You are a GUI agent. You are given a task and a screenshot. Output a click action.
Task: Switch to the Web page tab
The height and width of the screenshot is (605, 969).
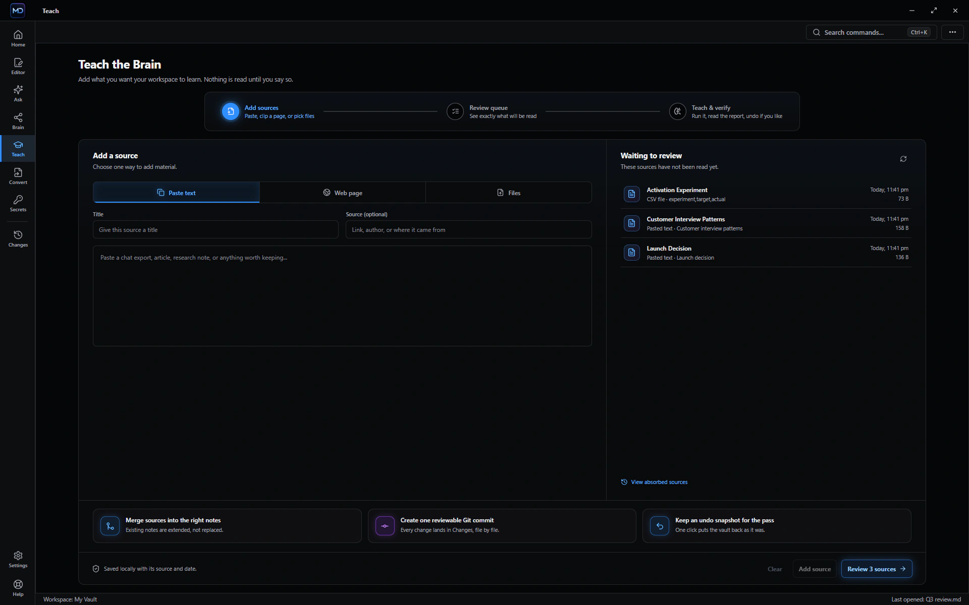tap(343, 193)
